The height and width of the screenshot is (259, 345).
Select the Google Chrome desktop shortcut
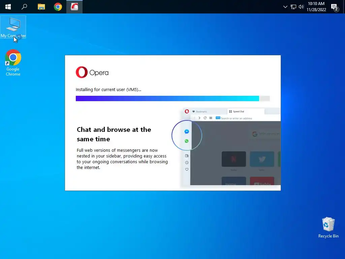pos(13,63)
